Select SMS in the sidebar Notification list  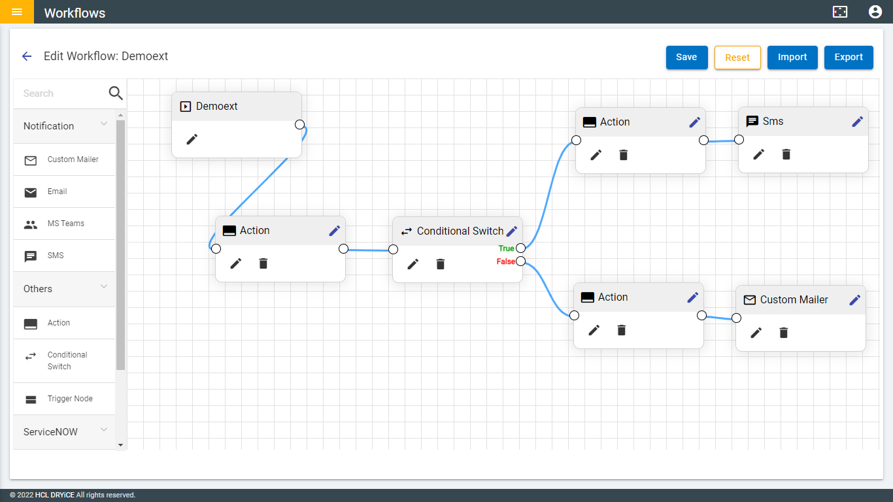(x=64, y=256)
